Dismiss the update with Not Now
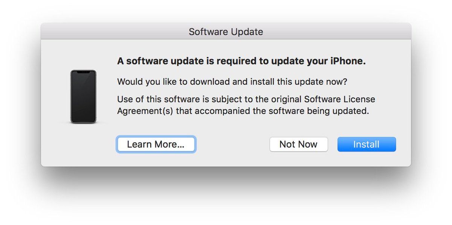Image resolution: width=452 pixels, height=225 pixels. (x=298, y=144)
